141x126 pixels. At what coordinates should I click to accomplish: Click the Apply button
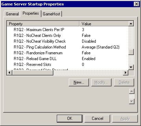pos(125,118)
